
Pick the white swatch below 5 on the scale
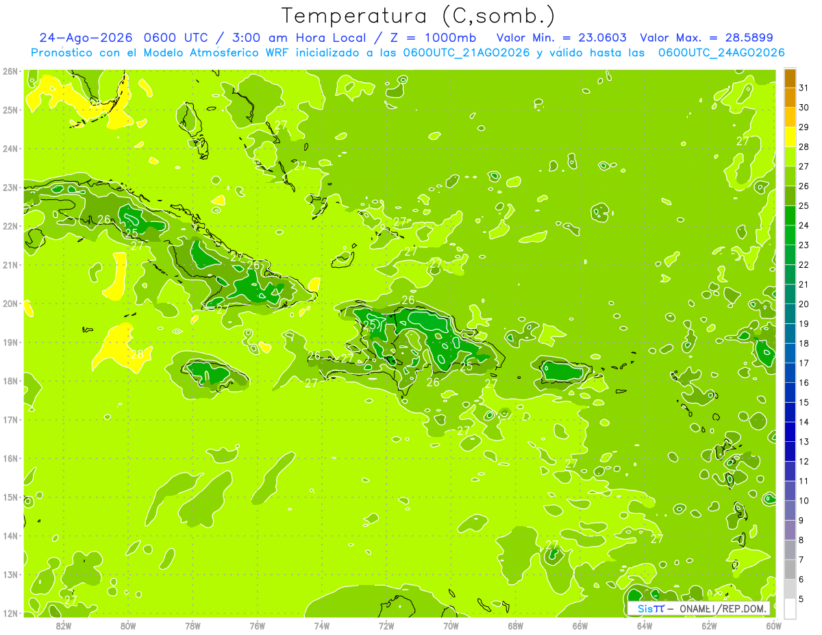[x=790, y=608]
